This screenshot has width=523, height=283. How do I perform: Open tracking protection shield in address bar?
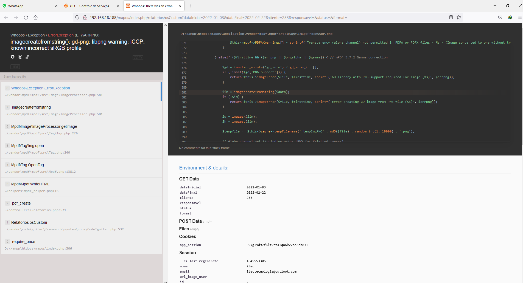[77, 18]
